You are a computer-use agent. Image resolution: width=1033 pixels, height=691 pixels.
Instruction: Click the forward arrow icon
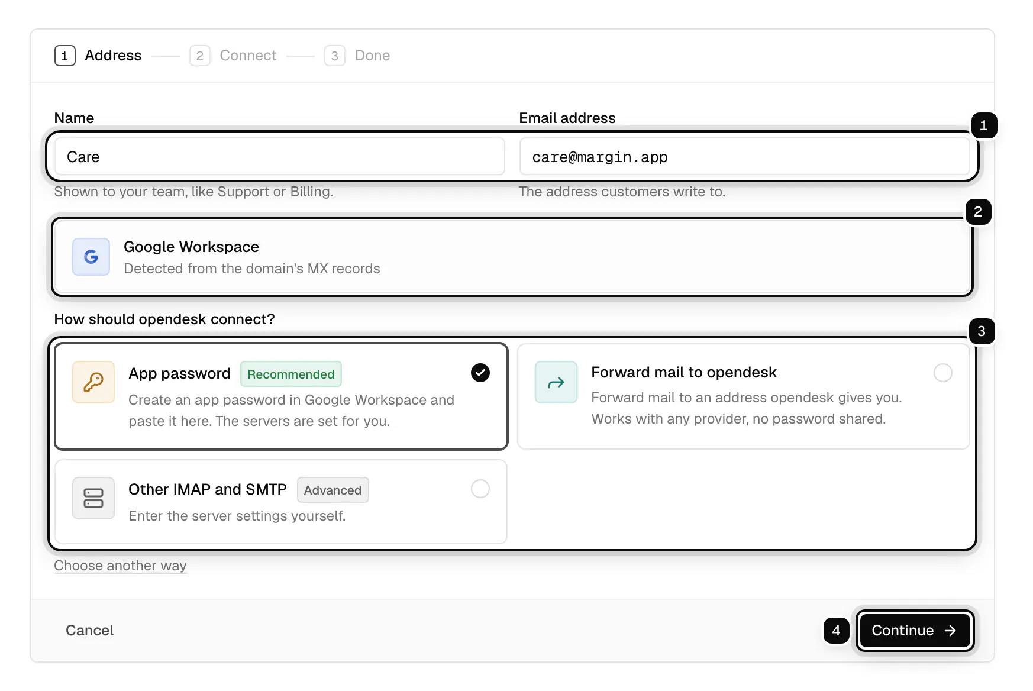point(556,382)
